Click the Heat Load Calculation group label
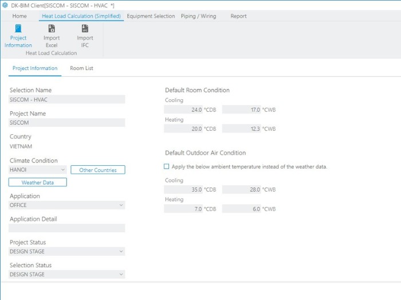The width and height of the screenshot is (401, 300). click(x=51, y=53)
